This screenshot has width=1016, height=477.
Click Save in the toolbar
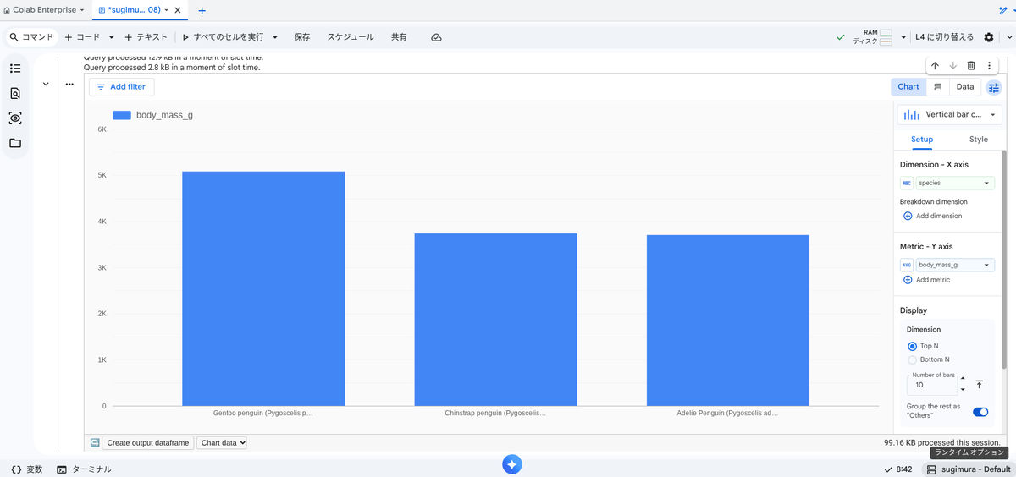click(x=302, y=37)
